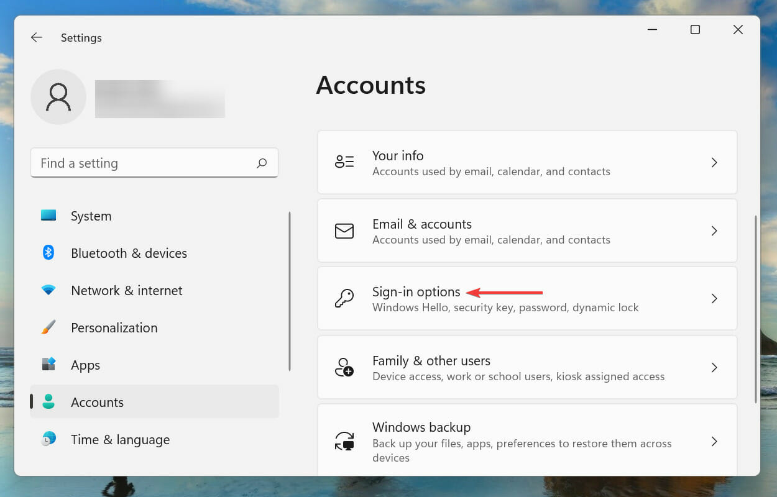Viewport: 777px width, 497px height.
Task: Click the Accounts page heading
Action: [371, 85]
